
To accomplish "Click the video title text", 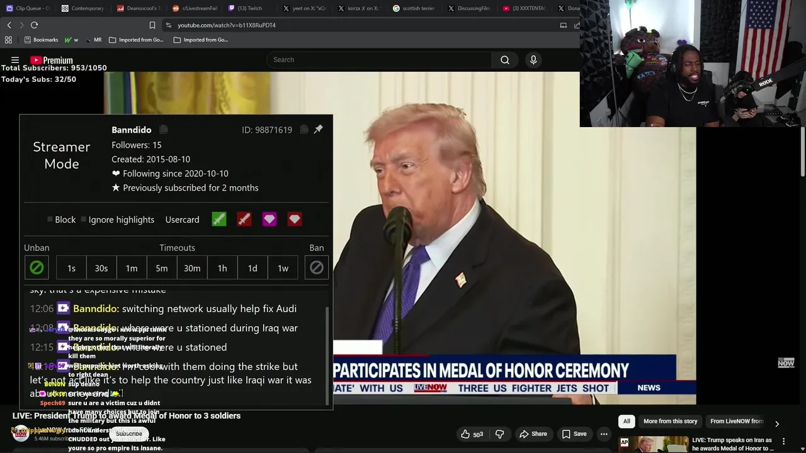I will [127, 416].
